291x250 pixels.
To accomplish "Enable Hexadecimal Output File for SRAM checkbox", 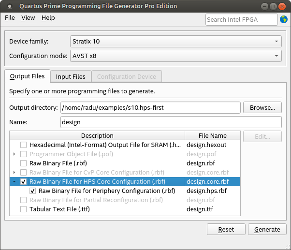I will [23, 145].
